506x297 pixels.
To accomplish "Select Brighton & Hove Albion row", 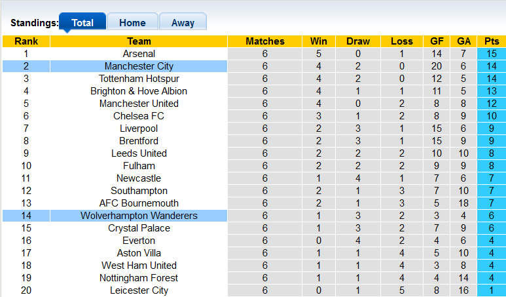I will (139, 91).
